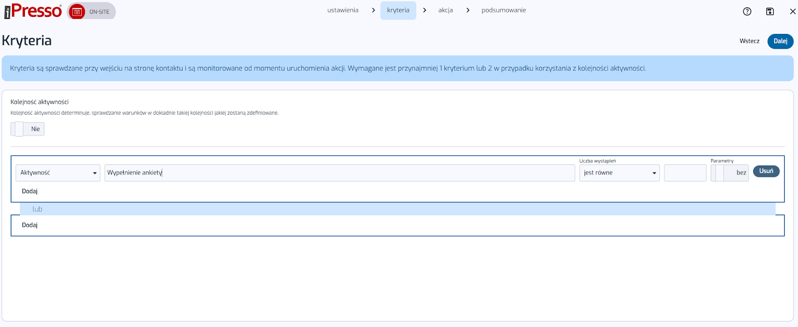Expand the 'jest równe' comparison dropdown
The image size is (798, 327).
pyautogui.click(x=619, y=173)
